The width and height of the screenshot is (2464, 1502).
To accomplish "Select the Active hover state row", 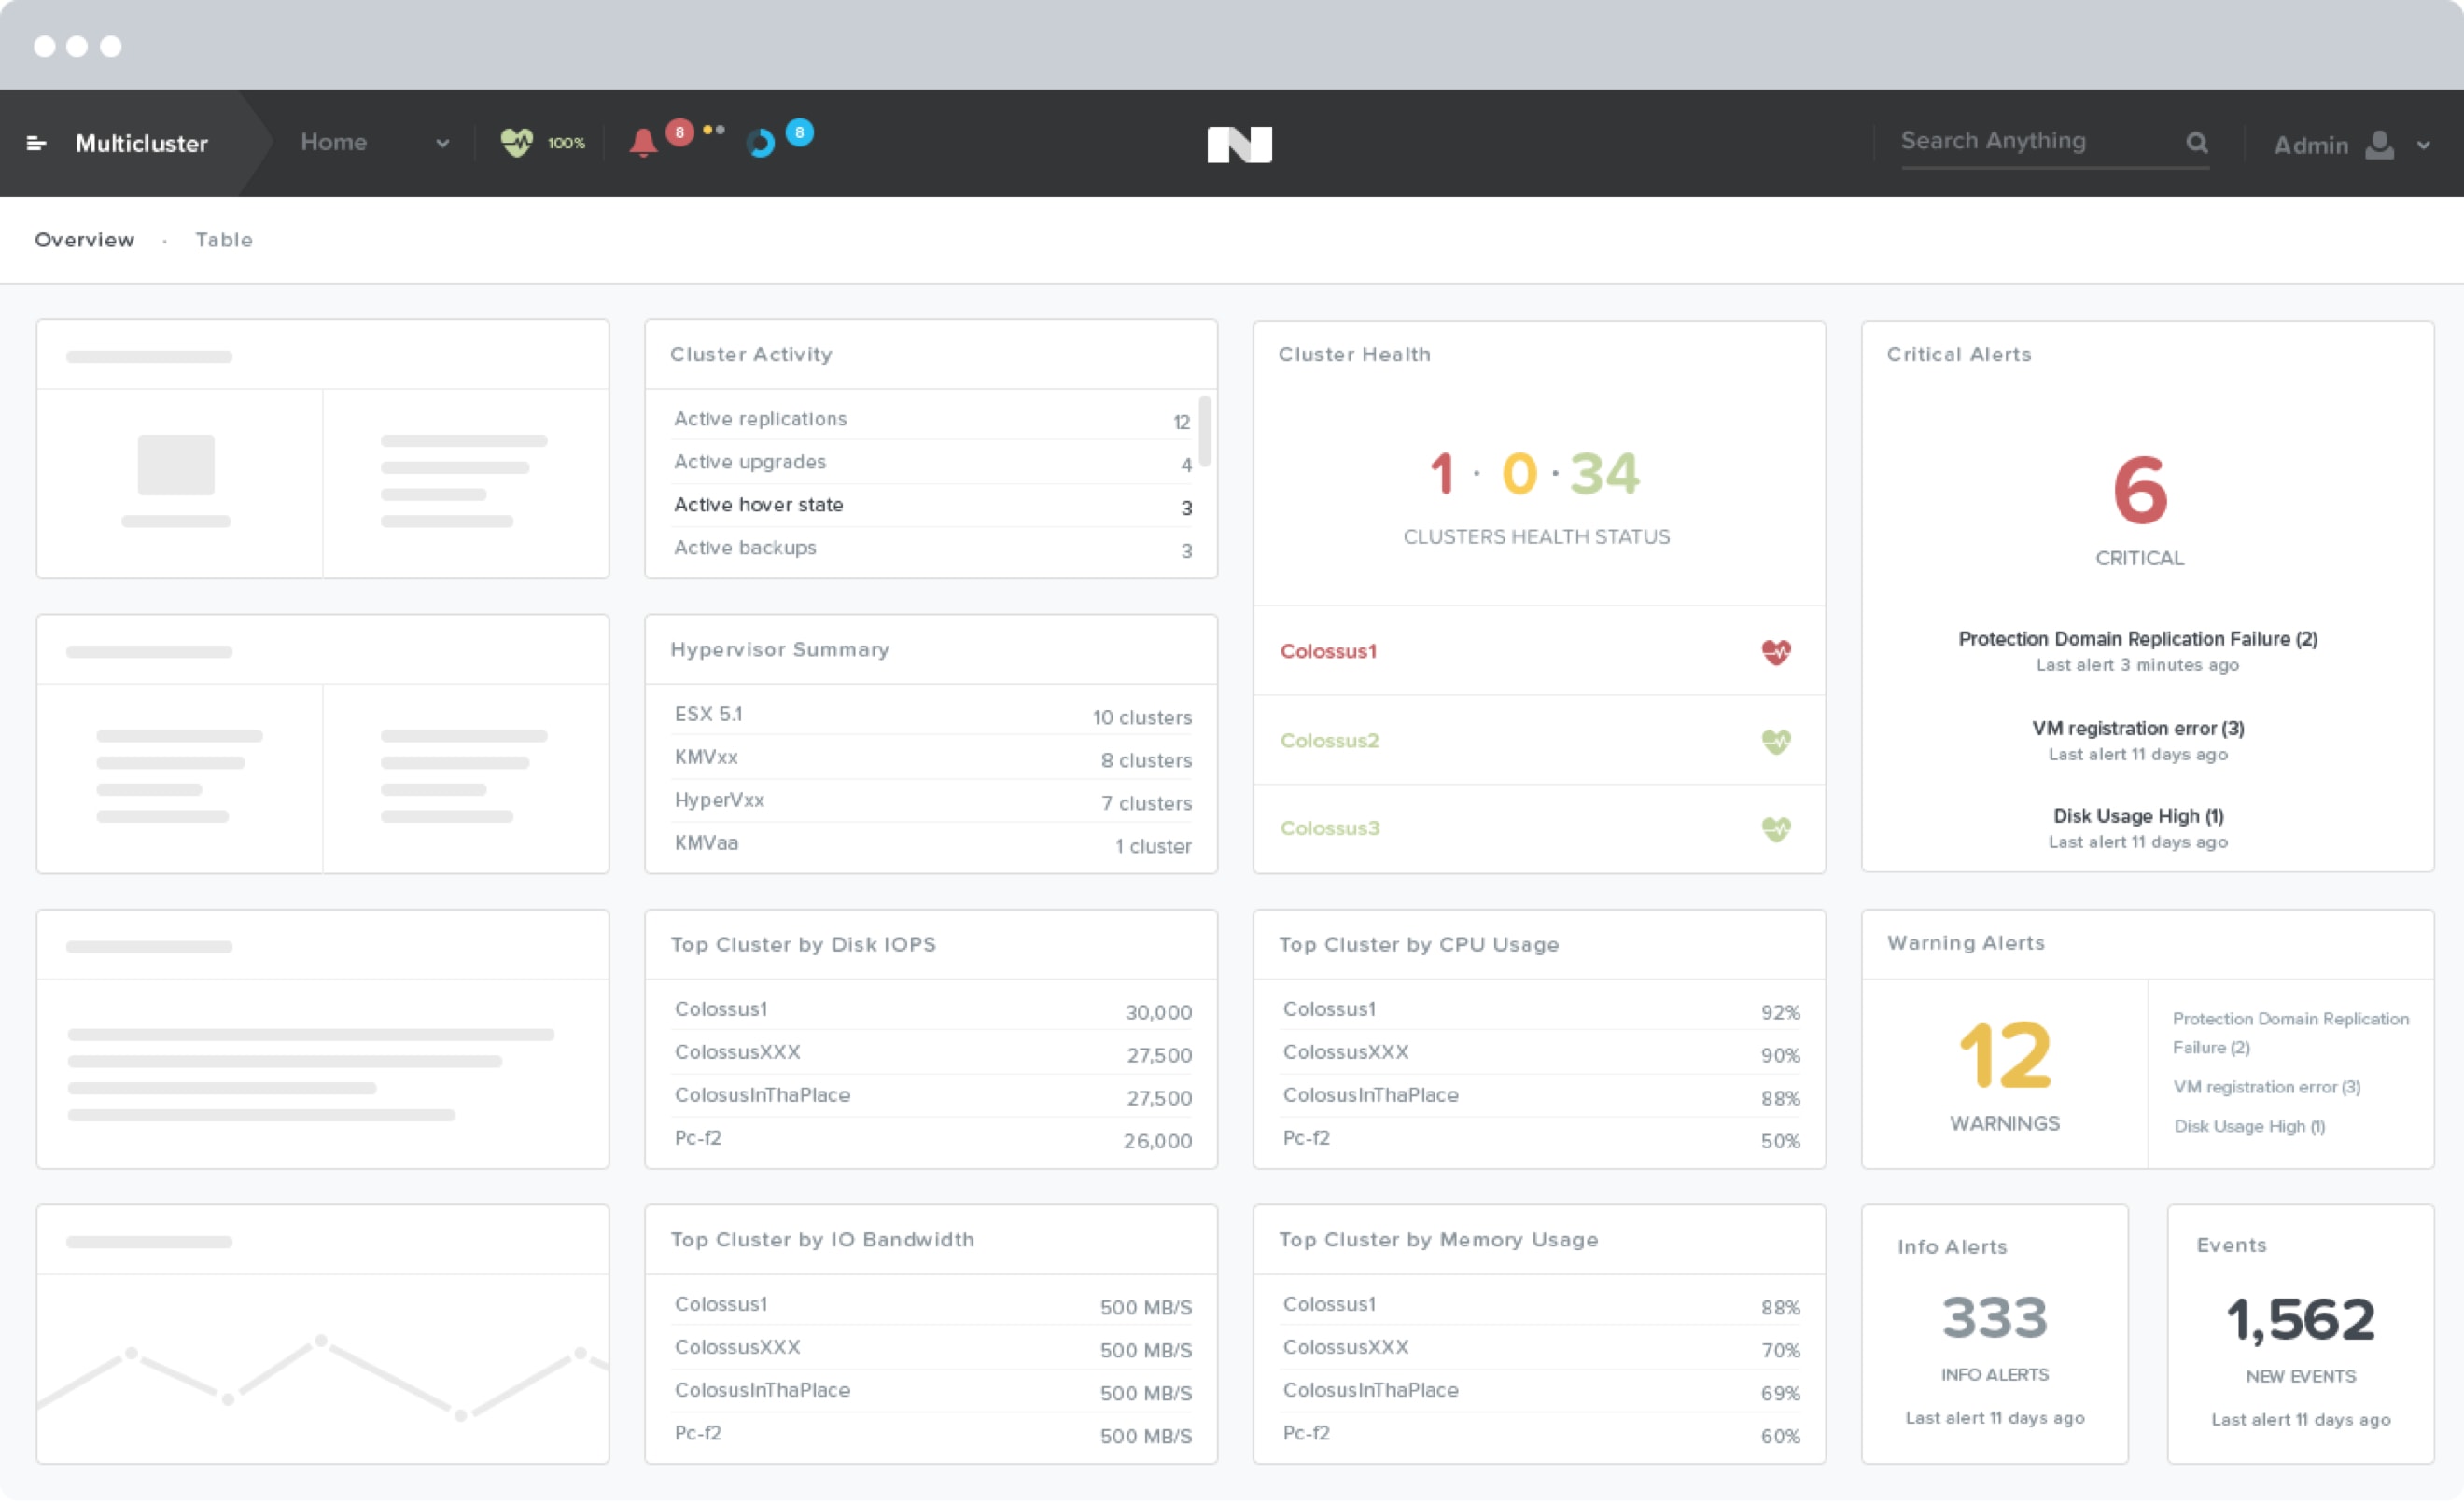I will click(x=932, y=506).
